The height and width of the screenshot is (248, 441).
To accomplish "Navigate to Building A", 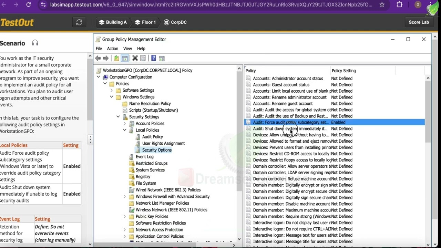I will (113, 22).
